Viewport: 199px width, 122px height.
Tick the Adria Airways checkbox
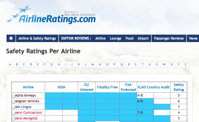(13, 96)
